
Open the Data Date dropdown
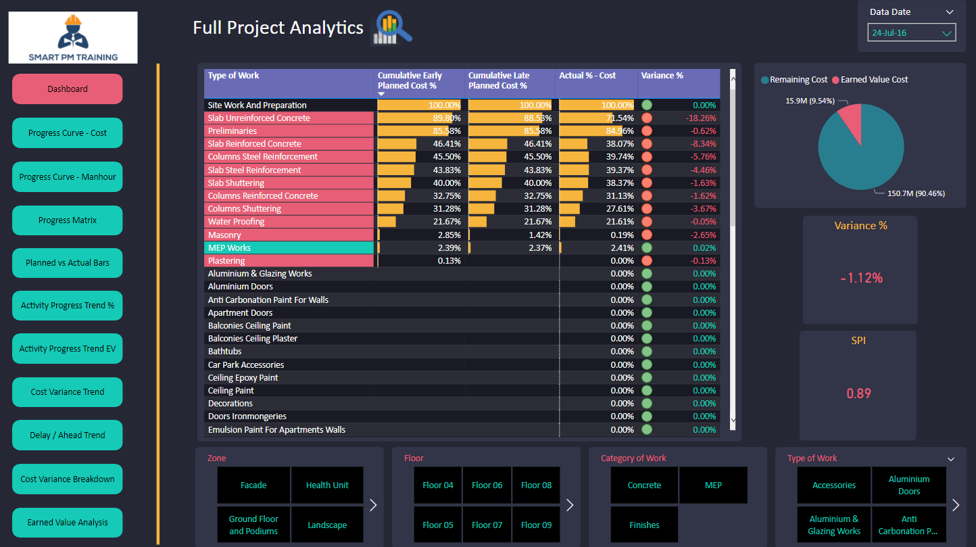(951, 11)
